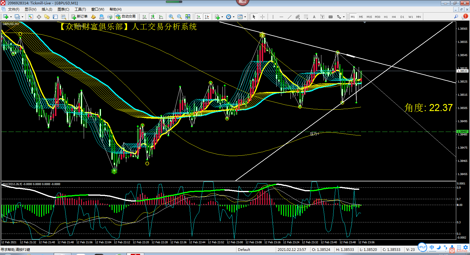
Task: Show the Data Window crosshair-target icon
Action: pyautogui.click(x=38, y=17)
